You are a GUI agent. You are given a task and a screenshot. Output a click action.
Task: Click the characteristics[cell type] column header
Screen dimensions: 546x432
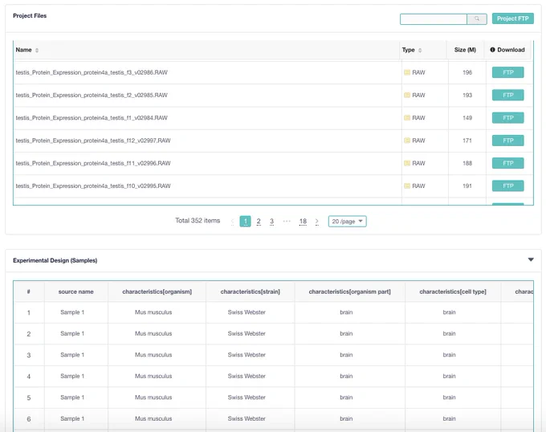pos(453,291)
